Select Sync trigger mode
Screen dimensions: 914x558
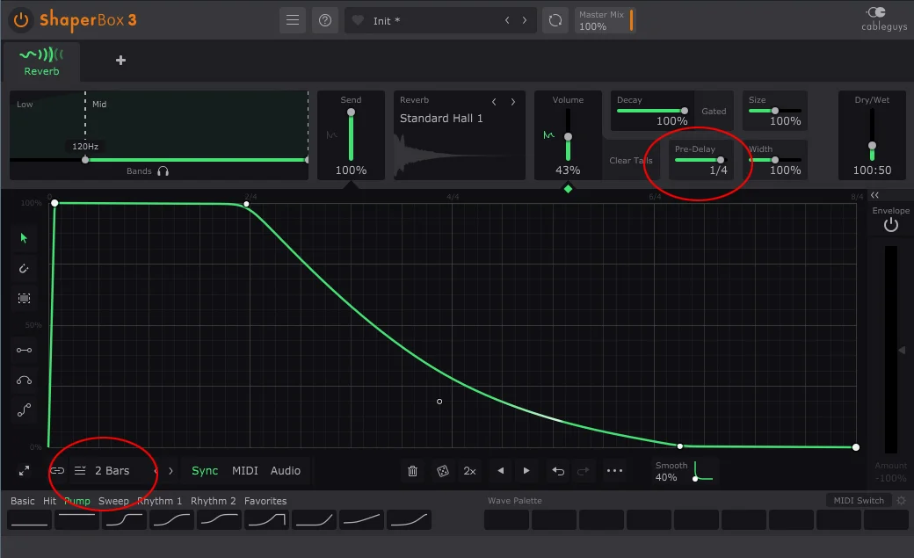pyautogui.click(x=205, y=470)
